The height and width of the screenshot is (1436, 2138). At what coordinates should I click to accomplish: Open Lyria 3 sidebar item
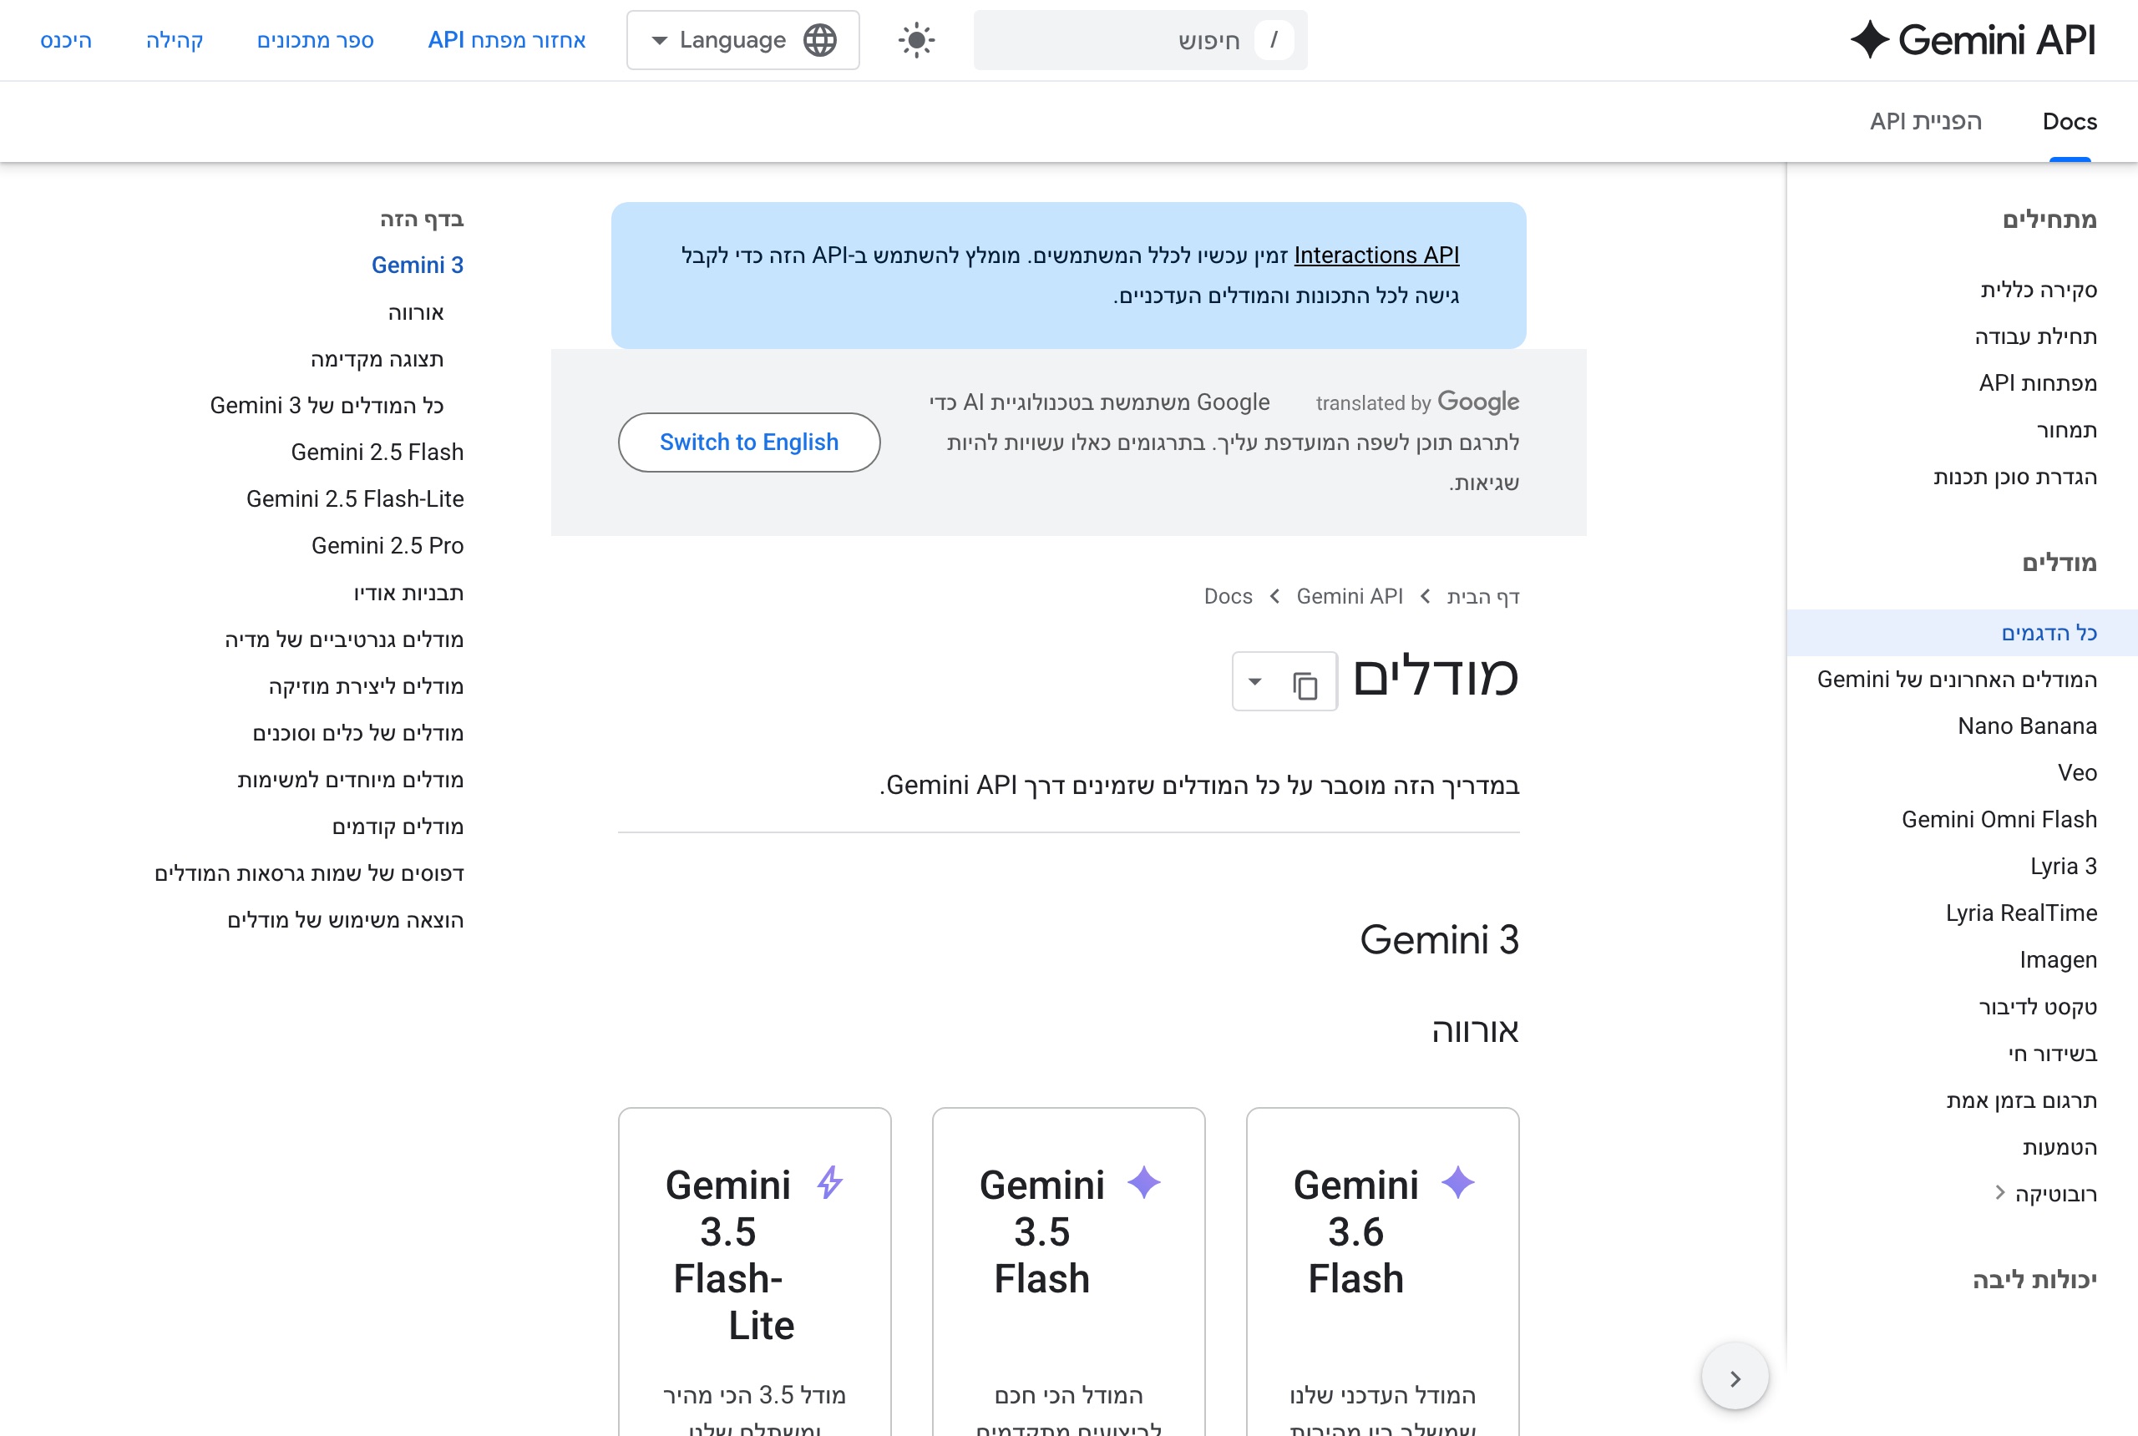point(2063,867)
